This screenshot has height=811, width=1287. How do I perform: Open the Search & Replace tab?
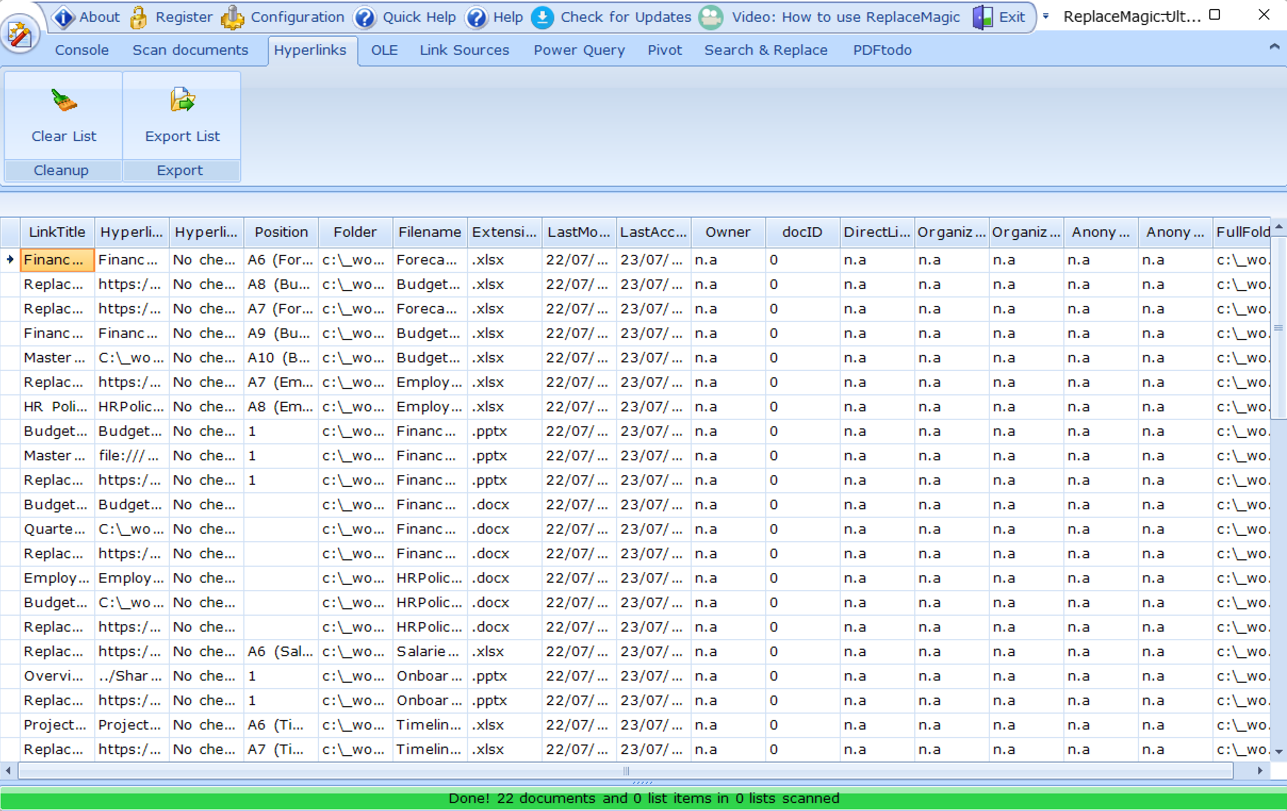tap(766, 50)
